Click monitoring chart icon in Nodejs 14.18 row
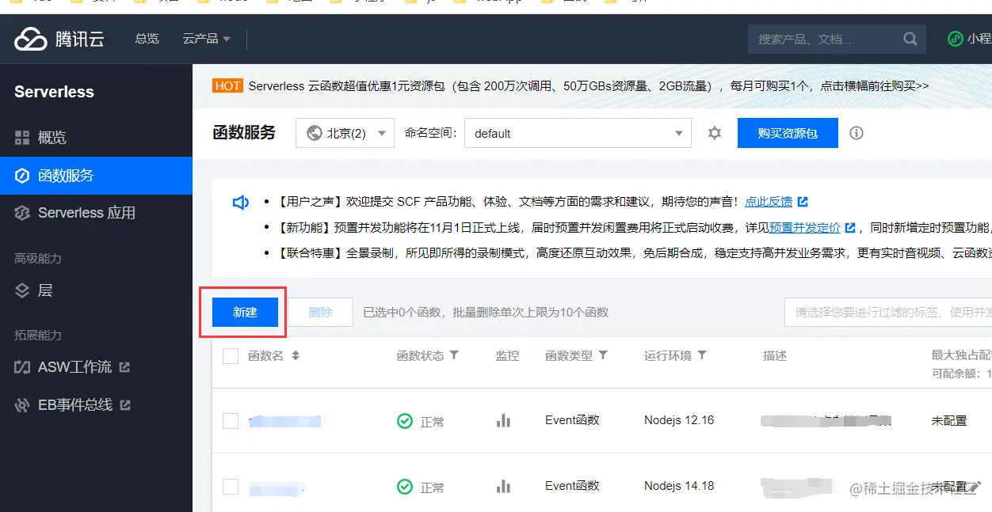Image resolution: width=992 pixels, height=512 pixels. click(503, 486)
